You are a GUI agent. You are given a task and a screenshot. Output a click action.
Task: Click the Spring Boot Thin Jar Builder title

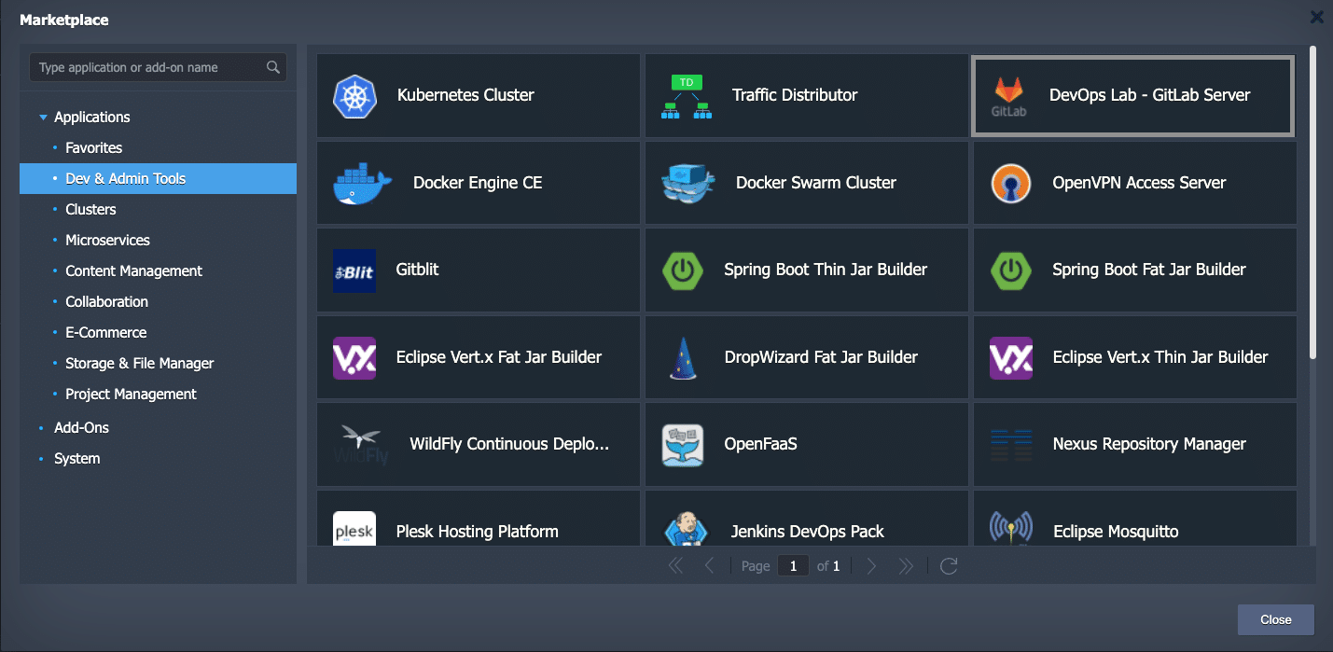tap(826, 270)
